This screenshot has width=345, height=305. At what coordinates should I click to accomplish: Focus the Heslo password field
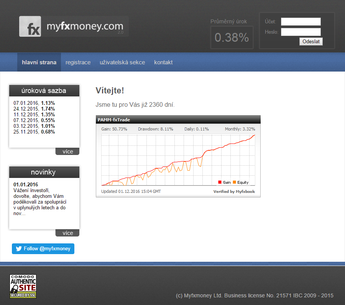click(x=301, y=32)
